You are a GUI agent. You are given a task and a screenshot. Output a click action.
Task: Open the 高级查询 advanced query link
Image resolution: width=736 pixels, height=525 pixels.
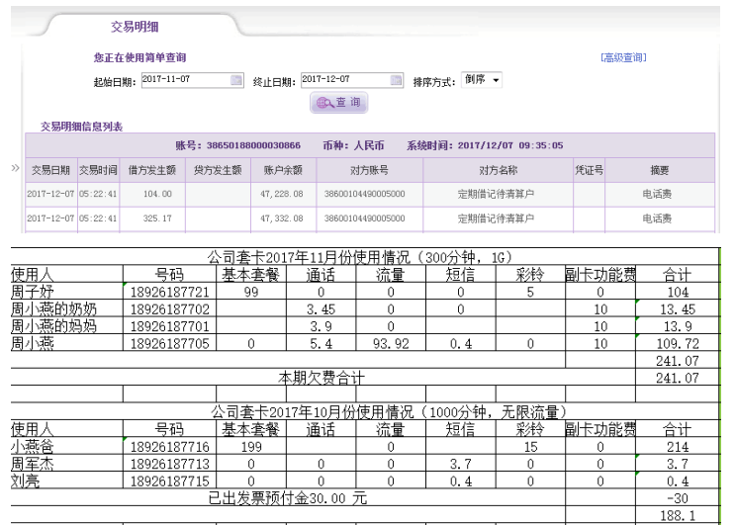623,58
